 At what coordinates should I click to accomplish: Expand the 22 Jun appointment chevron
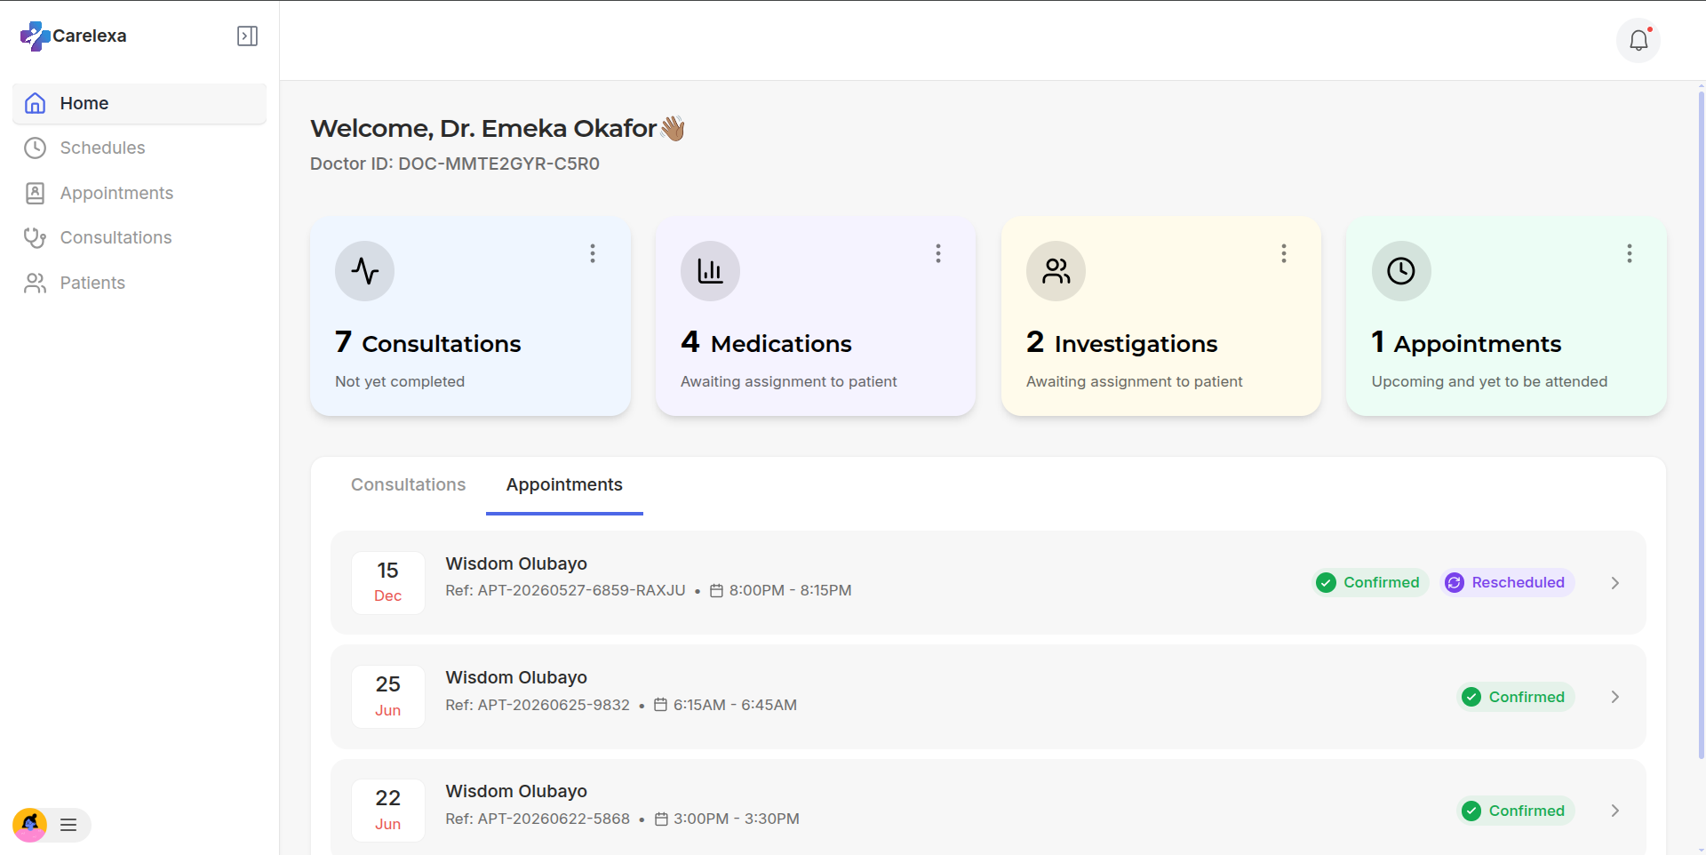(x=1615, y=811)
